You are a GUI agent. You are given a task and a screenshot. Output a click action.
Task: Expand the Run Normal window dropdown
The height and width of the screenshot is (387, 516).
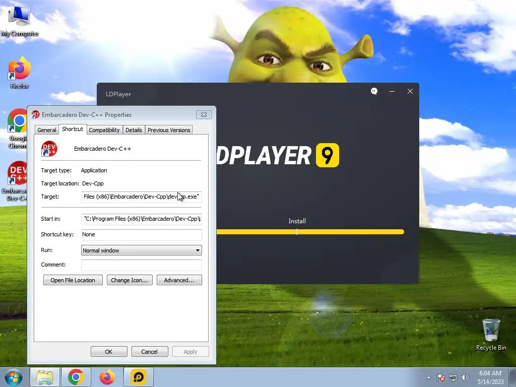142,250
